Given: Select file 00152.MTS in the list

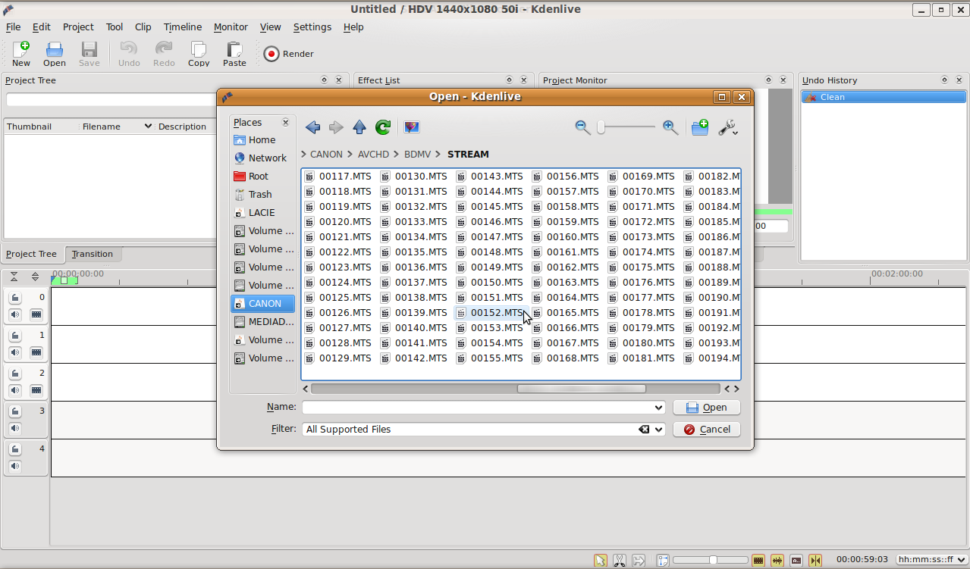Looking at the screenshot, I should click(496, 313).
